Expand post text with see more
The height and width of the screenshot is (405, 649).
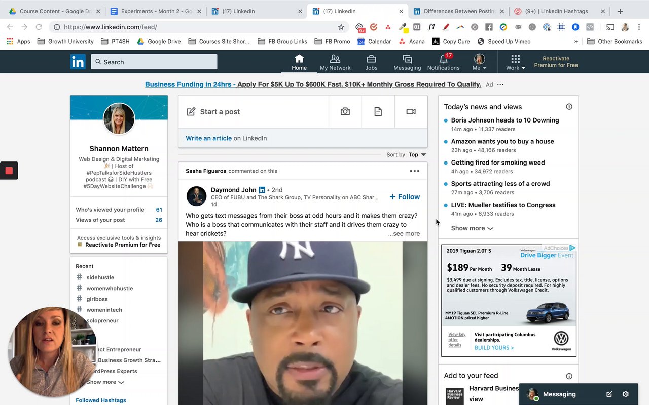pos(404,234)
